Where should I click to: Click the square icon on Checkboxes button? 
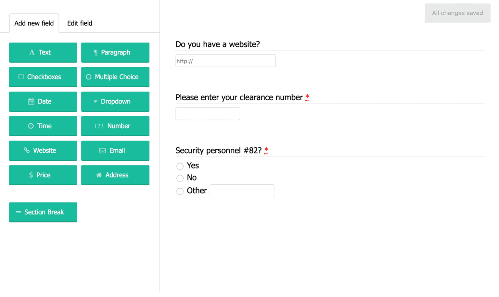pos(21,77)
